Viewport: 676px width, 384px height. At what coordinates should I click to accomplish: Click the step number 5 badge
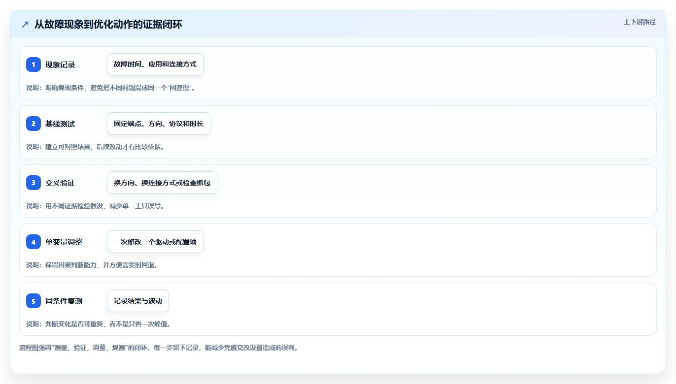click(34, 301)
